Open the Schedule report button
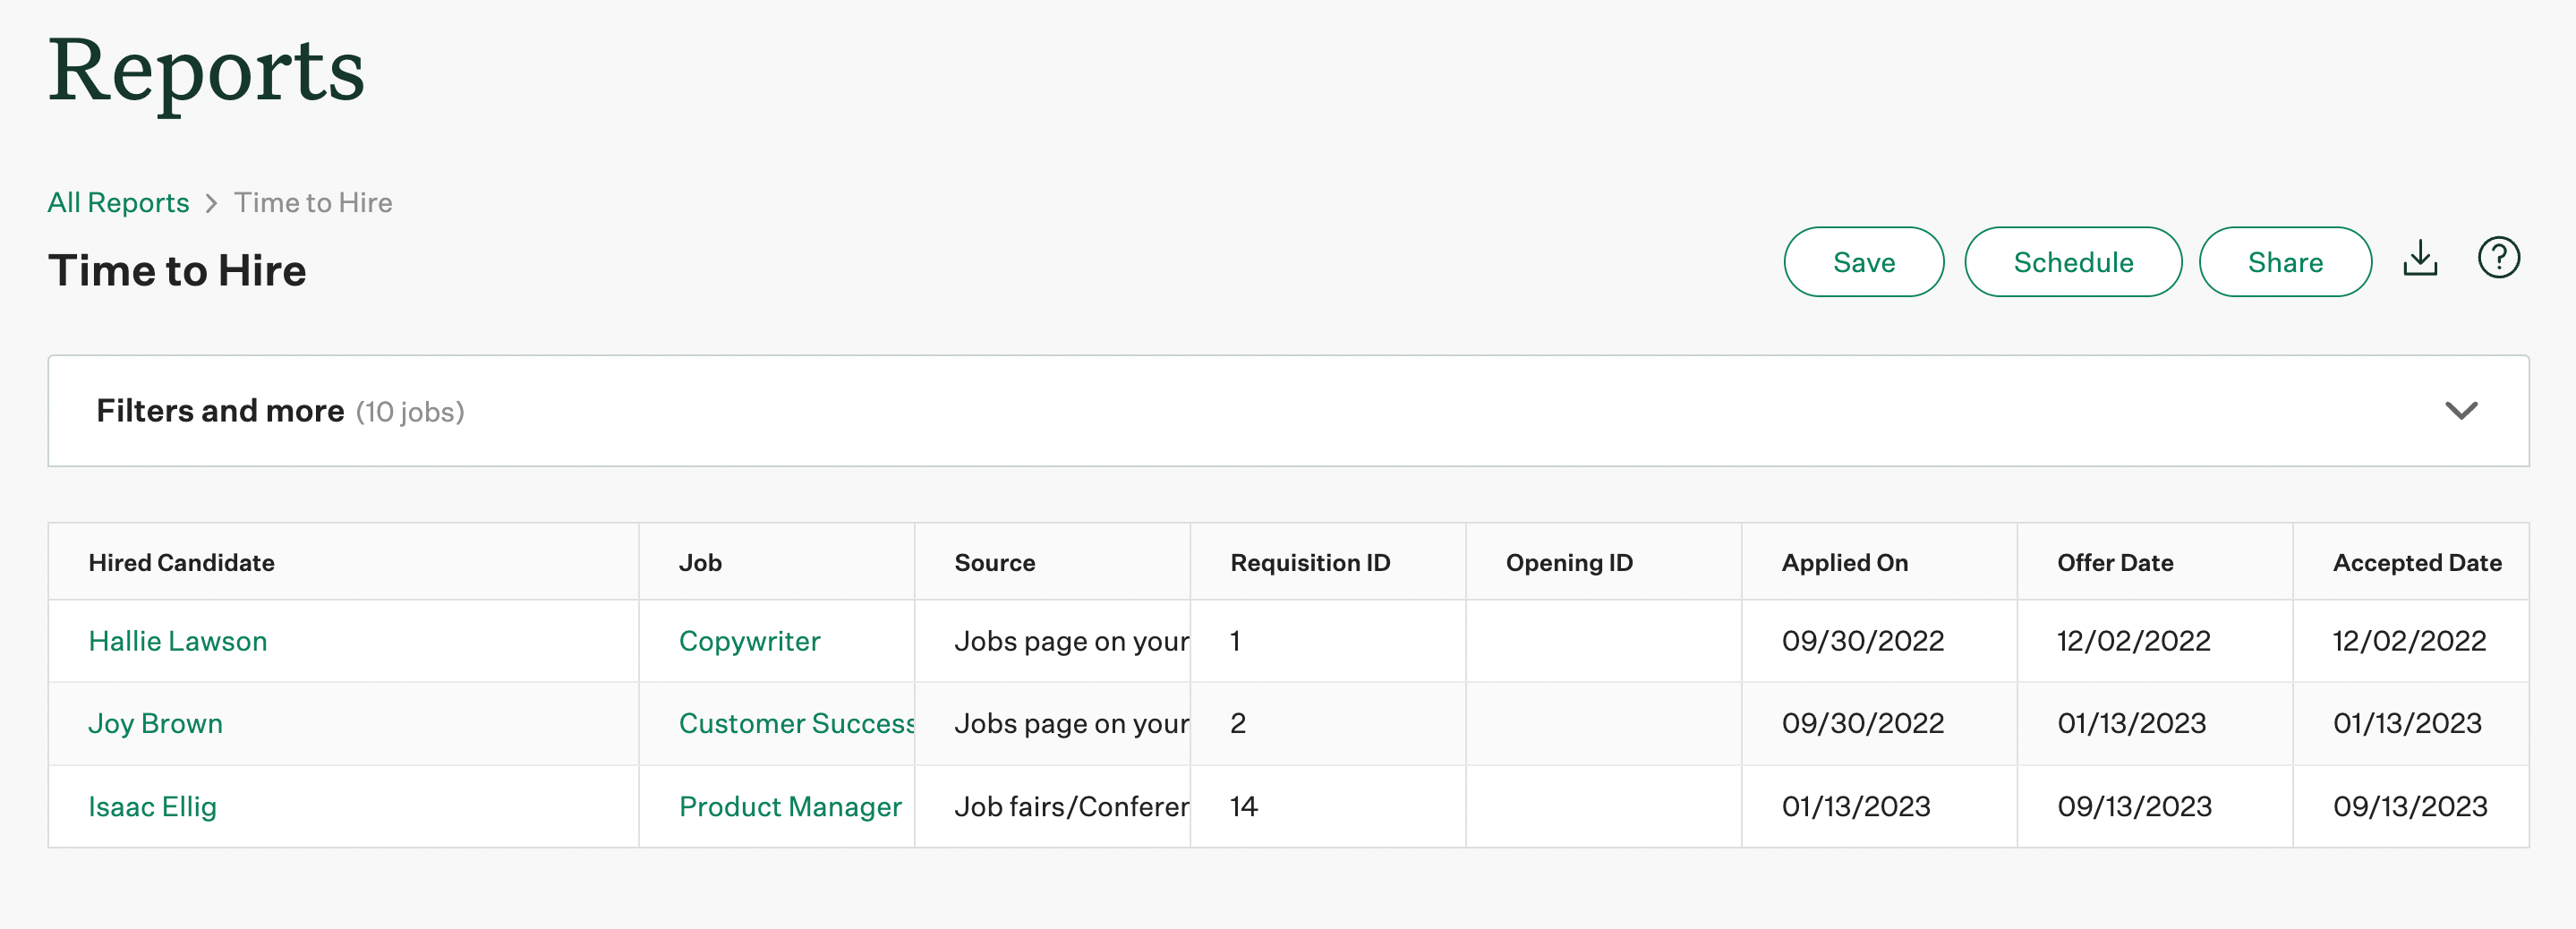 2072,262
